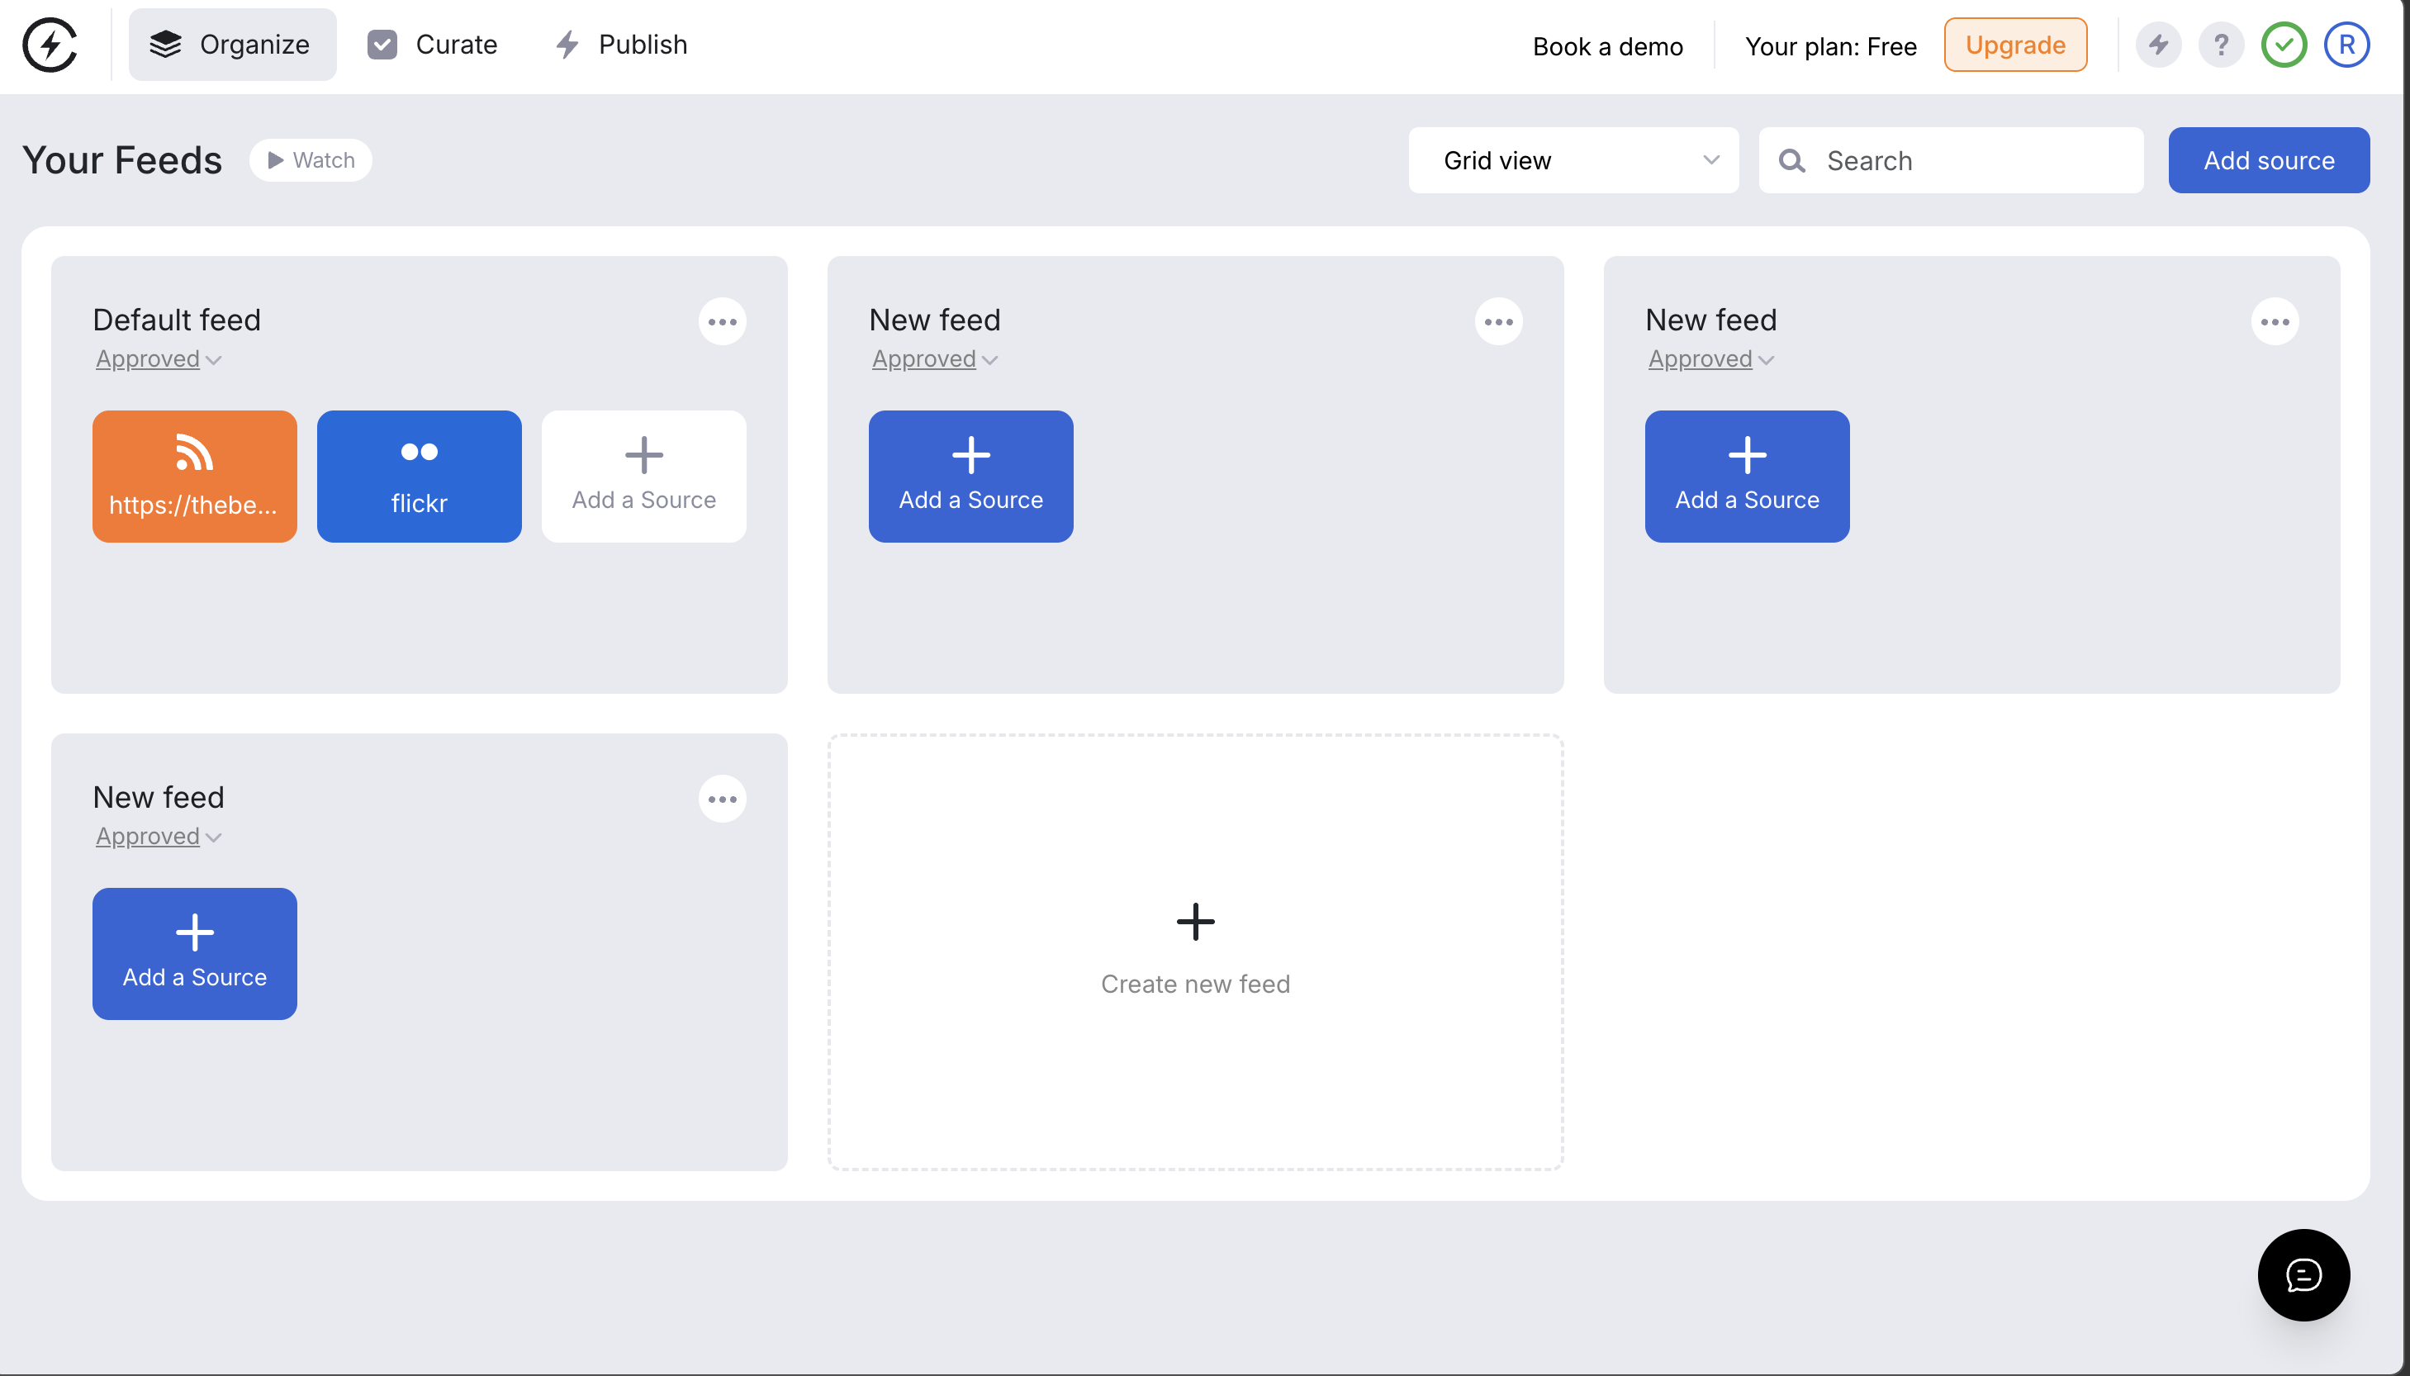The image size is (2410, 1376).
Task: Open the Approved filter on bottom New feed
Action: point(157,836)
